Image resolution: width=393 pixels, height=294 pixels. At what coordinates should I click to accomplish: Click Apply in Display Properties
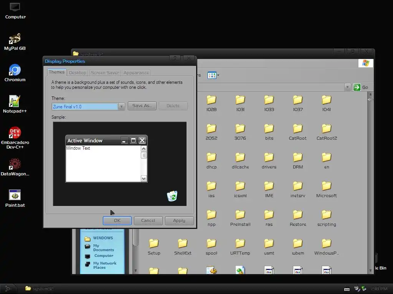[x=179, y=220]
